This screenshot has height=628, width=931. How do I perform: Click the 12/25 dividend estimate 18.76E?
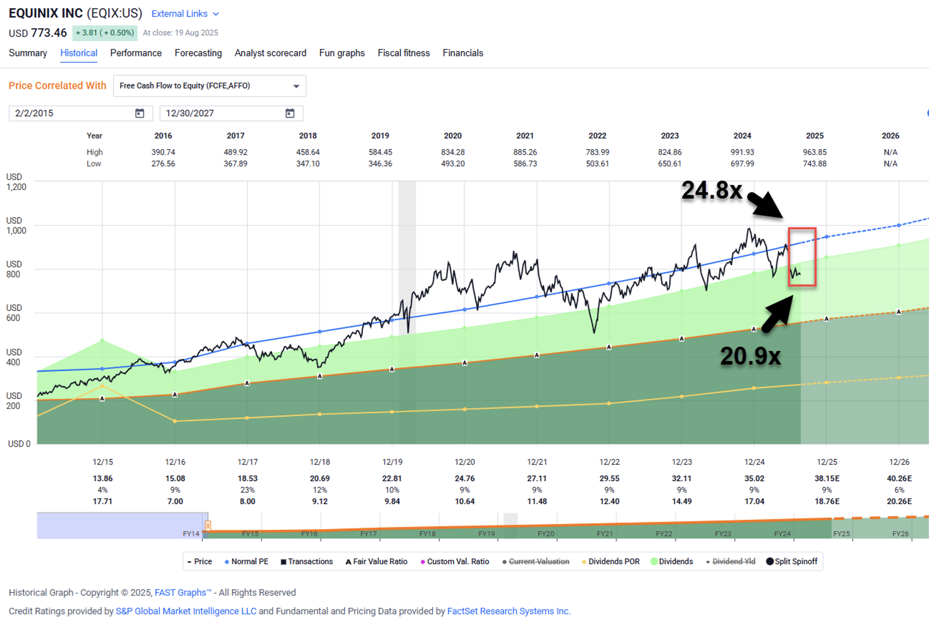point(826,501)
